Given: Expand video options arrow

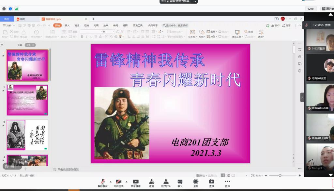Looking at the screenshot, I should coord(127,182).
